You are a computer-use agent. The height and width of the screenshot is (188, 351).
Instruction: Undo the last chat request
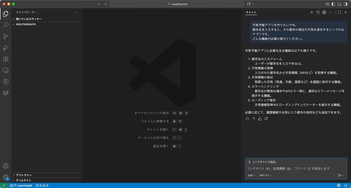pos(254,119)
